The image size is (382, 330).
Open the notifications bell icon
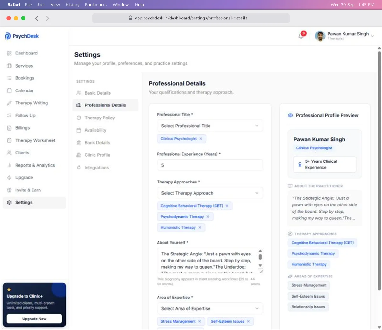pyautogui.click(x=301, y=36)
